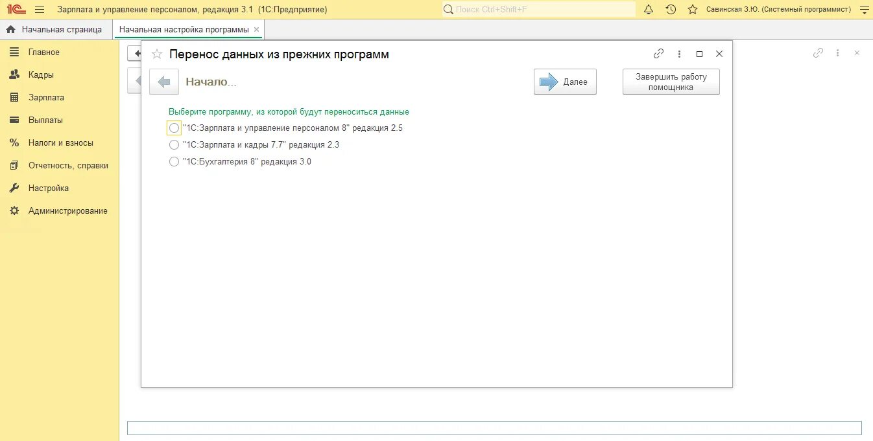873x441 pixels.
Task: Switch to Начальная страница tab
Action: [x=56, y=29]
